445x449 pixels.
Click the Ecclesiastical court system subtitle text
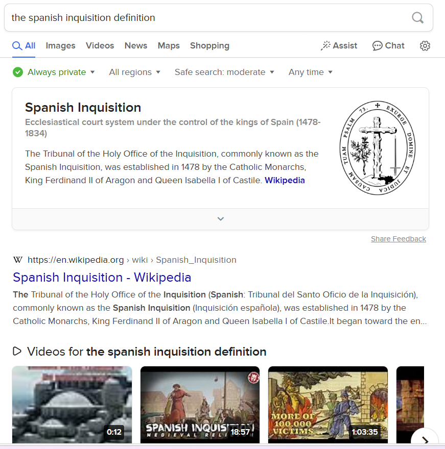pos(173,128)
